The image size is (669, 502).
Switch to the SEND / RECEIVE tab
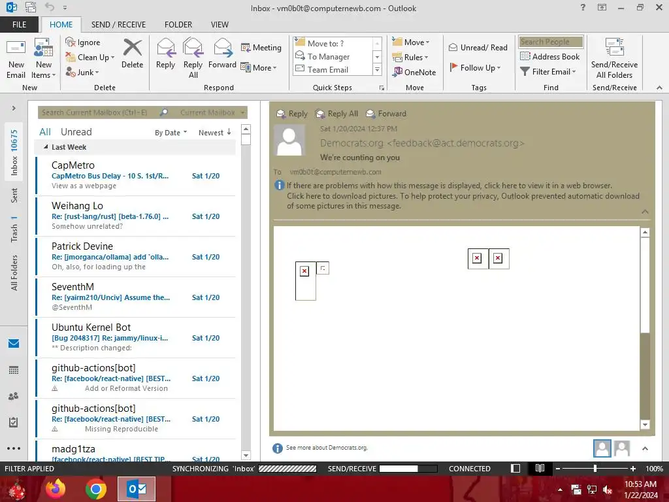coord(119,25)
